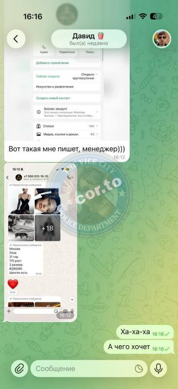Select the "Ха-ха-ха" sent message
Image resolution: width=178 pixels, height=389 pixels.
(145, 332)
